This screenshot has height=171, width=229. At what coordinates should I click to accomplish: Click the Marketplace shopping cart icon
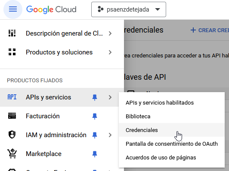pyautogui.click(x=12, y=153)
